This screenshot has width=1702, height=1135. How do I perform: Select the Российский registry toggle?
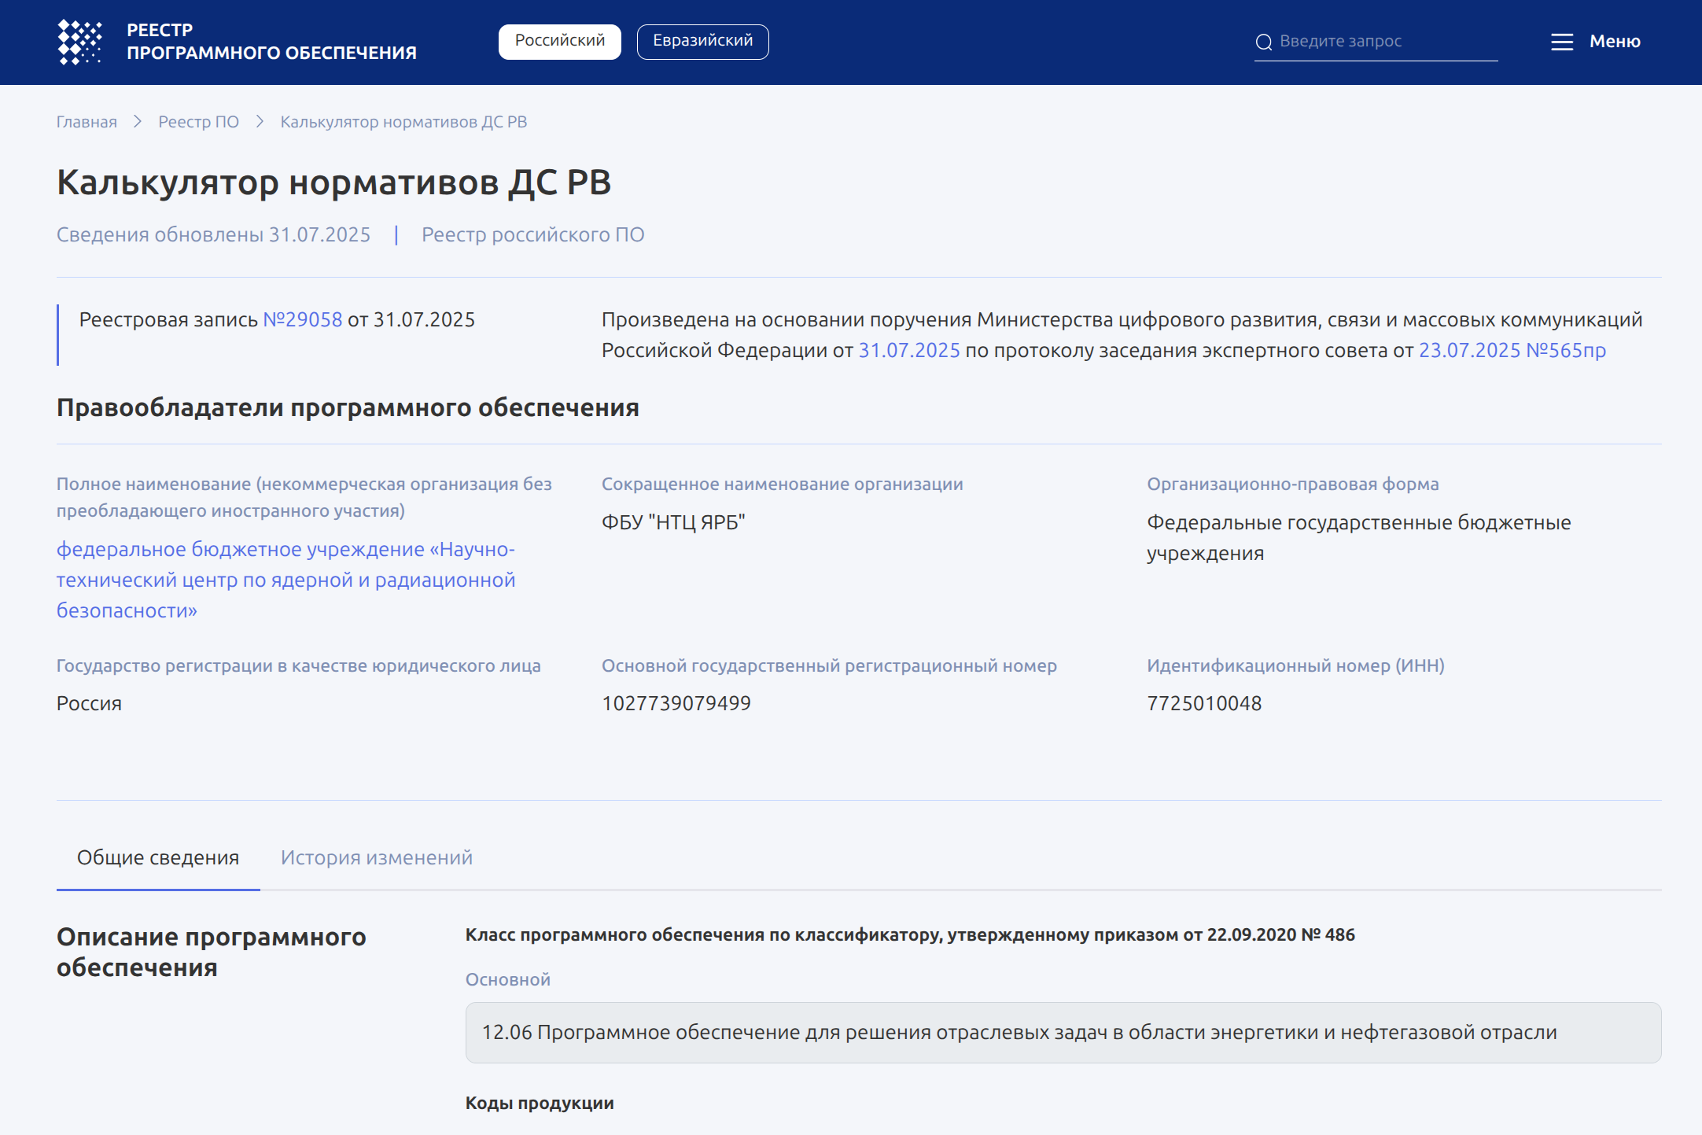click(559, 41)
